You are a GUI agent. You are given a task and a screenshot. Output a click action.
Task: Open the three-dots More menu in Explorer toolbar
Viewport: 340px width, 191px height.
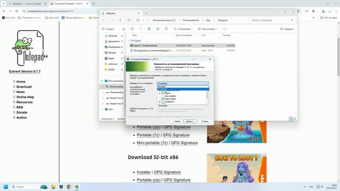[225, 29]
